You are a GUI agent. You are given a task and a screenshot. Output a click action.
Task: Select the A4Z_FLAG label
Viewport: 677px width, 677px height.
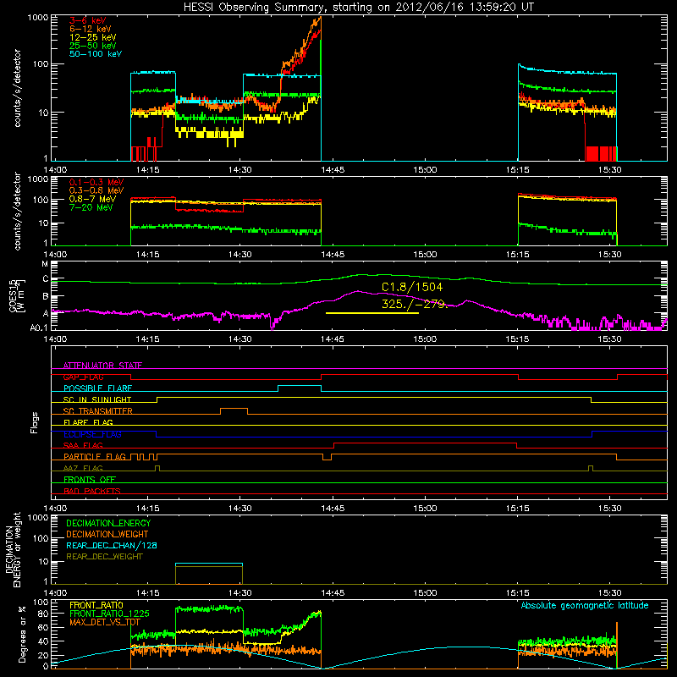coord(83,469)
